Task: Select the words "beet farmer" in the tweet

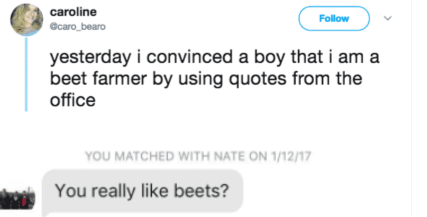Action: tap(89, 79)
